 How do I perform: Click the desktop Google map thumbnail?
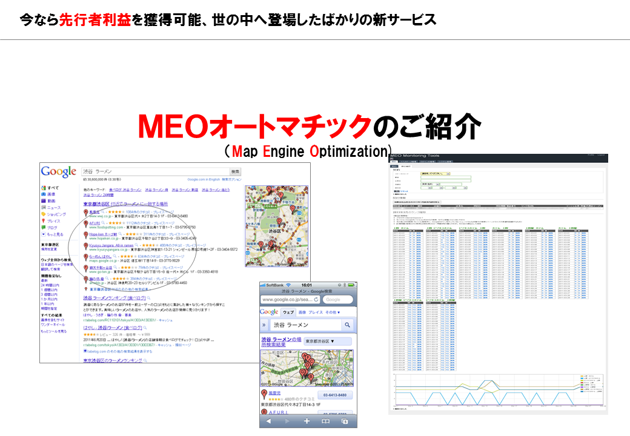pos(276,226)
